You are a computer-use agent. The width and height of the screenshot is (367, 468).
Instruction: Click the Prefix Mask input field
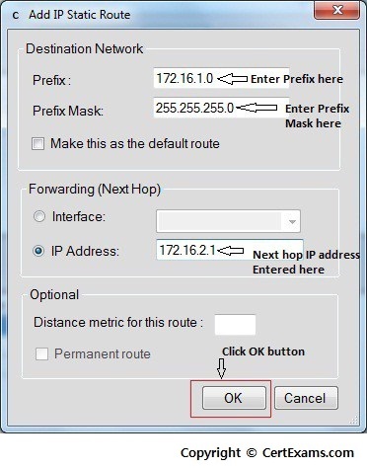[221, 108]
